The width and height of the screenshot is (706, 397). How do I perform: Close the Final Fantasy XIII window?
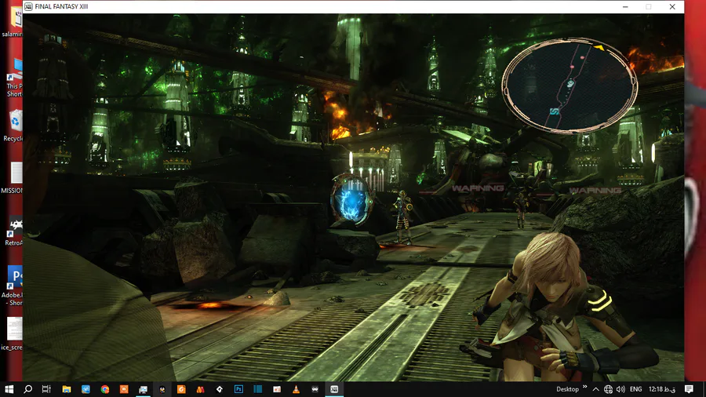pyautogui.click(x=672, y=7)
